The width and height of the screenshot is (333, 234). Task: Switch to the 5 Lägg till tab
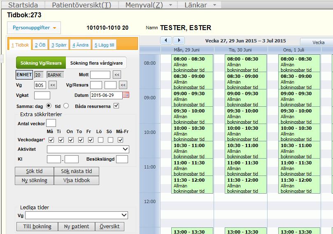tap(104, 45)
